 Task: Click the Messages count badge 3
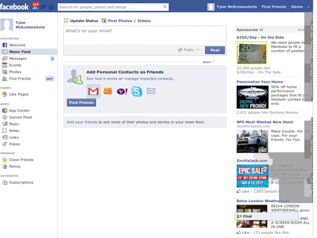tap(52, 59)
